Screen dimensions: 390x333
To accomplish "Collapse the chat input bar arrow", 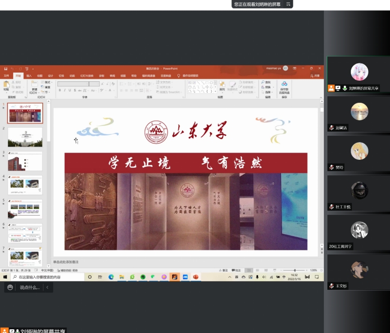I will click(47, 287).
